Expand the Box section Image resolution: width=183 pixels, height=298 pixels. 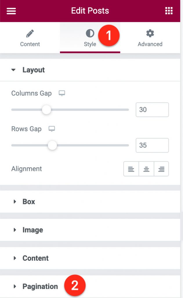[x=90, y=202]
